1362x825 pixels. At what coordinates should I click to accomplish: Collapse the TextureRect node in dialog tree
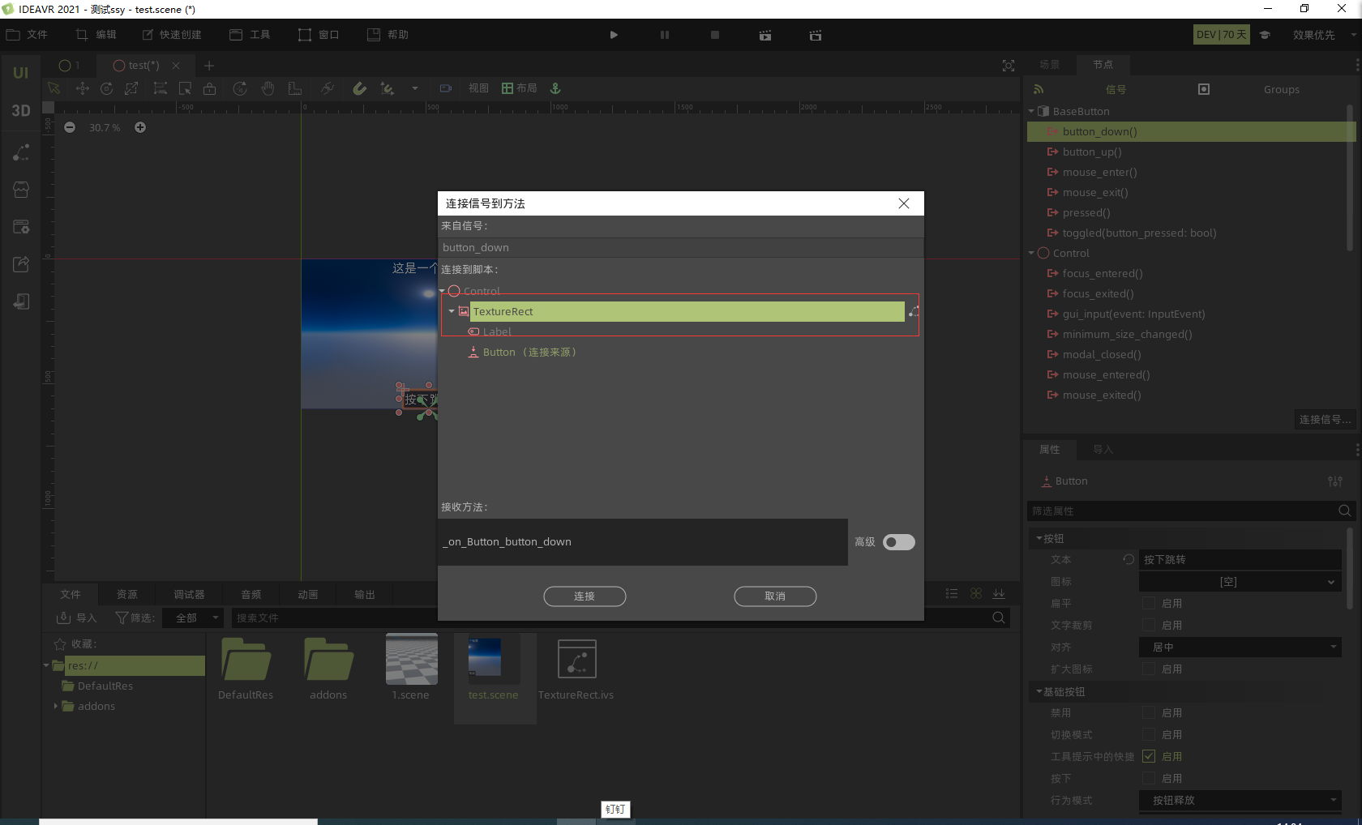(x=452, y=311)
